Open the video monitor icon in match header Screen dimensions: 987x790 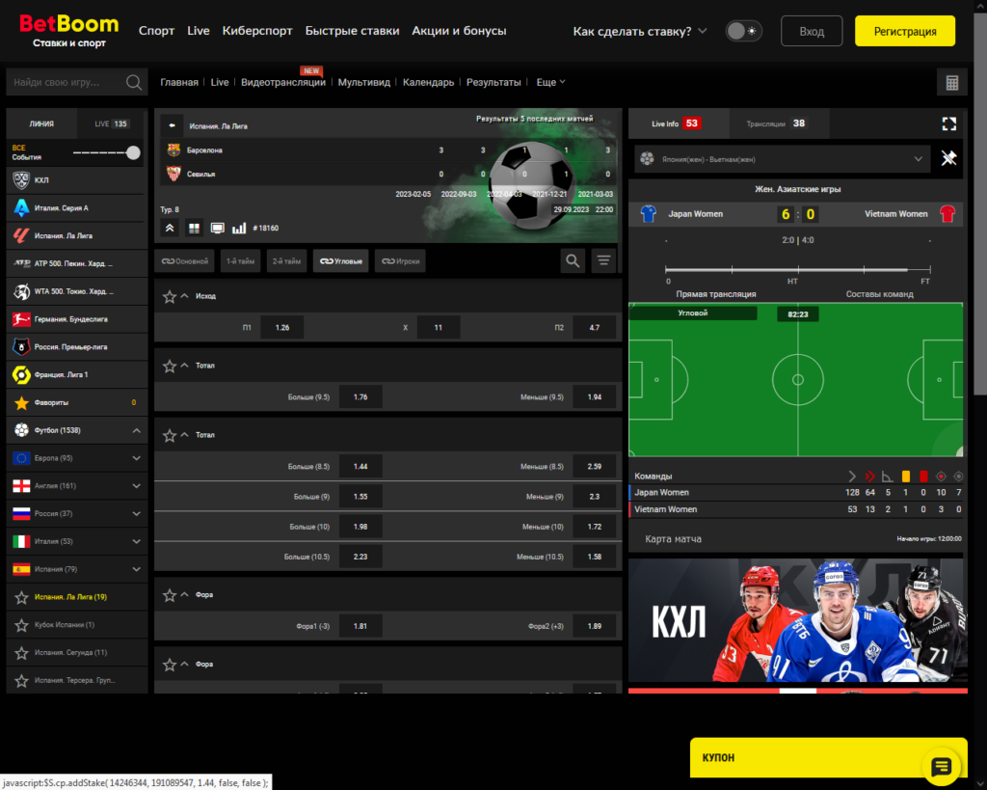click(217, 228)
